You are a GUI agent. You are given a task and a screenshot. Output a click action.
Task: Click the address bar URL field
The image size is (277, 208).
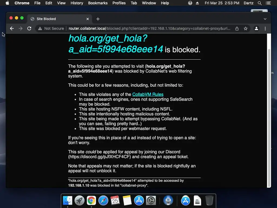149,28
